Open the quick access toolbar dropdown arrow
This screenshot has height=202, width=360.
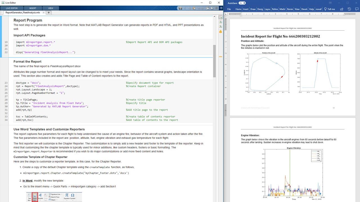pyautogui.click(x=217, y=8)
